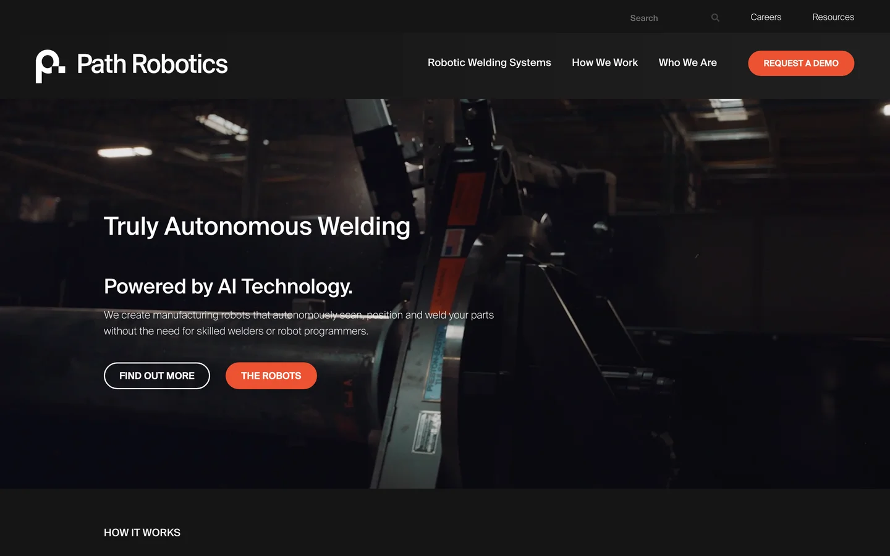Click the white nameplate sticker on robot arm
The height and width of the screenshot is (556, 890).
(426, 432)
